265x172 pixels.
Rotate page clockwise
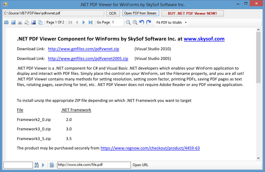[149, 22]
